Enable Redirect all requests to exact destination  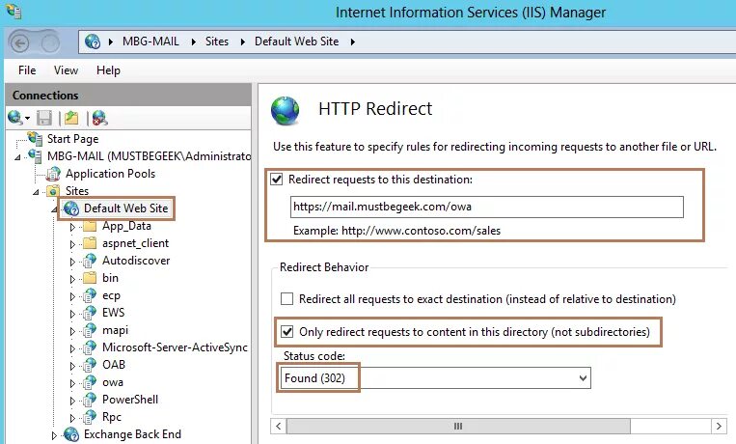[286, 299]
